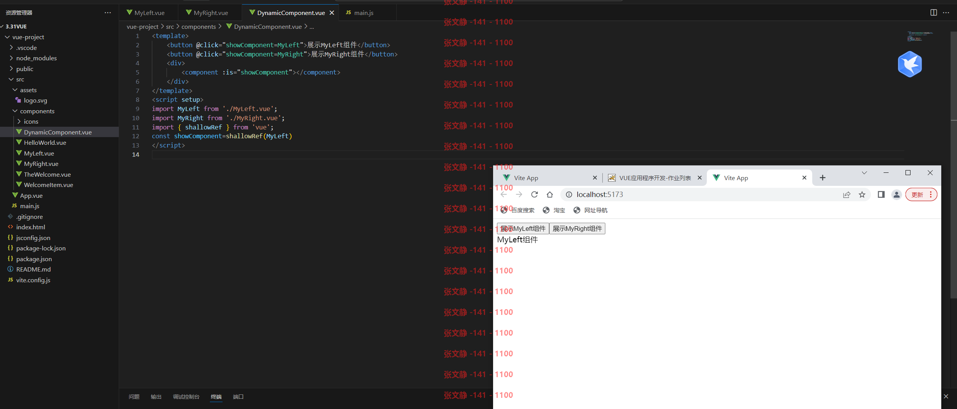The height and width of the screenshot is (409, 957).
Task: Click the browser profile avatar icon
Action: point(896,195)
